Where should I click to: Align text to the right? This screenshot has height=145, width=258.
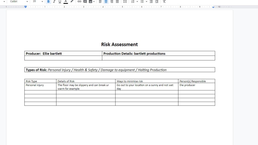click(112, 2)
